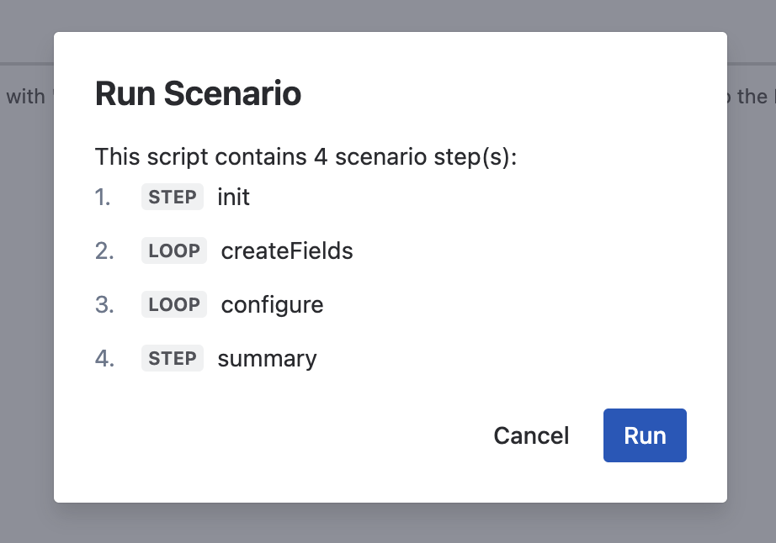Click the number 2 in the step list
The width and height of the screenshot is (776, 543).
pyautogui.click(x=104, y=250)
